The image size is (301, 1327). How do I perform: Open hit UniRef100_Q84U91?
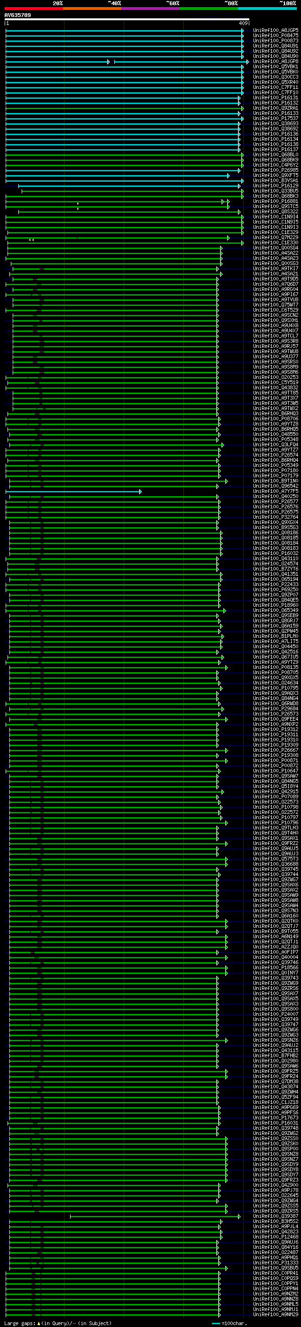coord(276,46)
